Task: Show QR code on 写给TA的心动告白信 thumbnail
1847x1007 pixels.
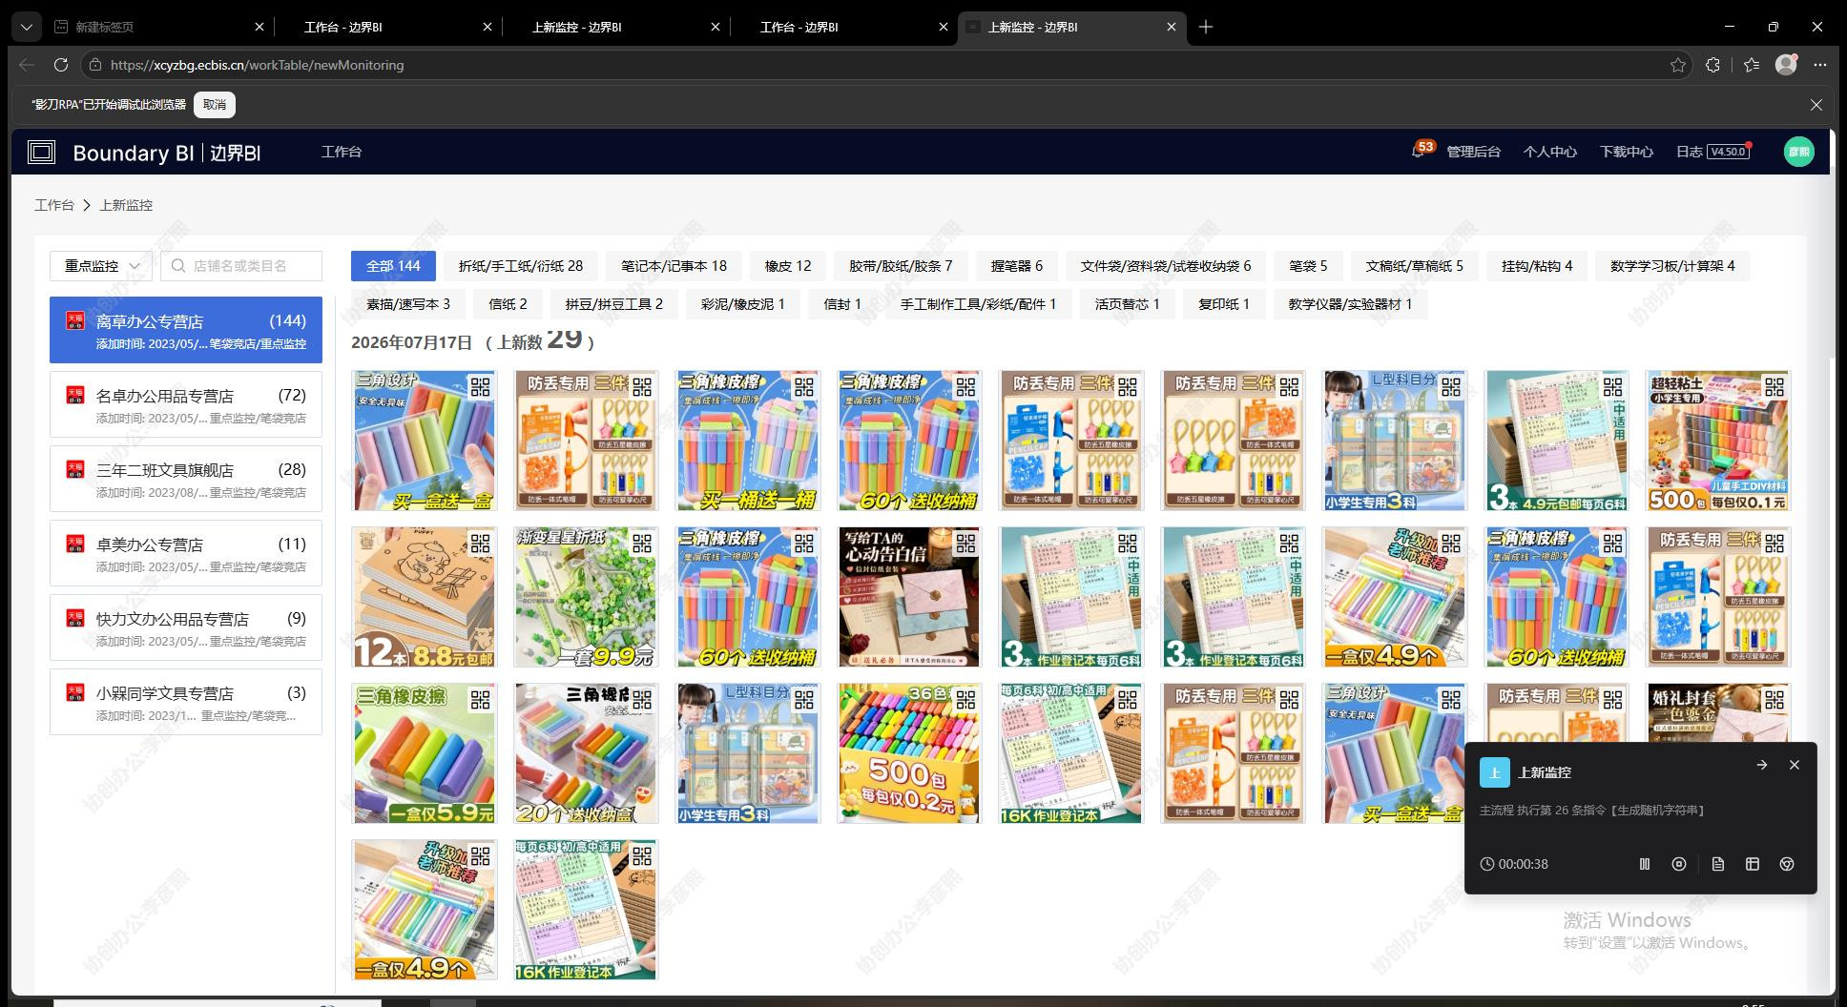Action: click(x=966, y=543)
